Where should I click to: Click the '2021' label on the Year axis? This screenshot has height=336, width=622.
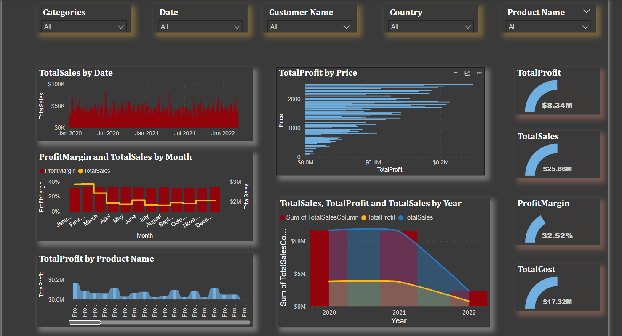point(399,312)
